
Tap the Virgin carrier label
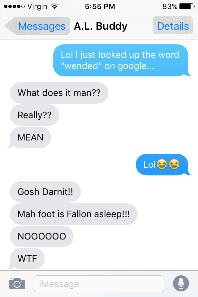tap(37, 6)
